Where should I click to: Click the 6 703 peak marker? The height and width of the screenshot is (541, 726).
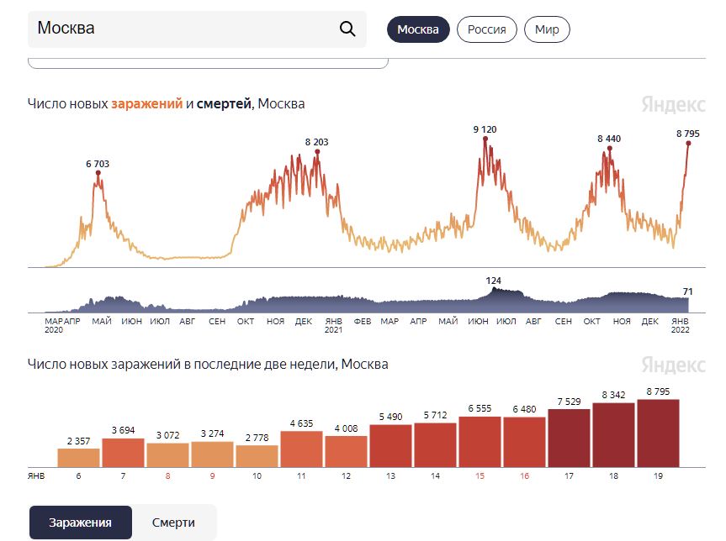(98, 173)
